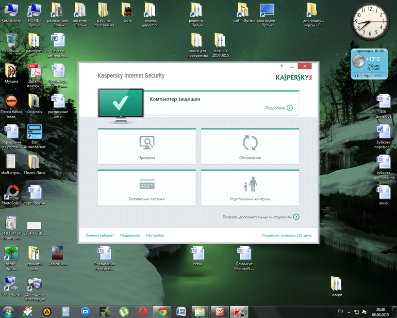Screen dimensions: 397x318
Task: Click the RU language indicator
Action: coord(340,311)
